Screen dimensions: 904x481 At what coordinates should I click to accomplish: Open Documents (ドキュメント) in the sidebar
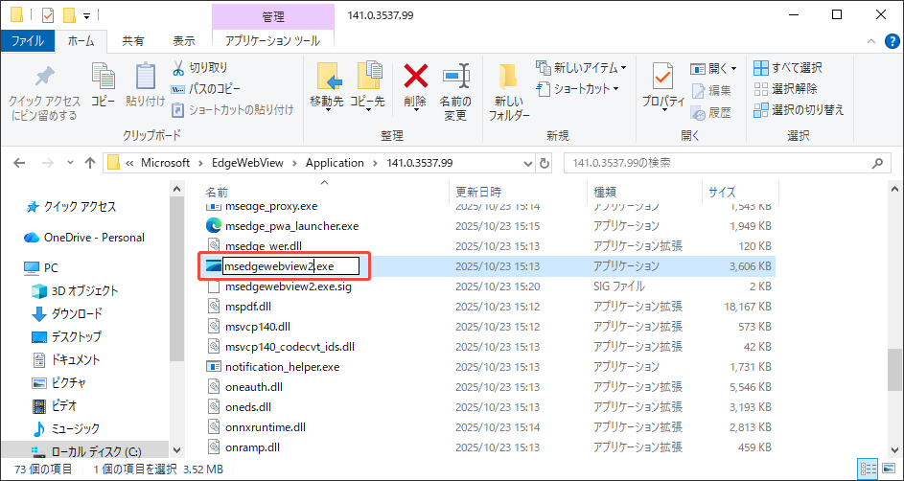pos(66,359)
